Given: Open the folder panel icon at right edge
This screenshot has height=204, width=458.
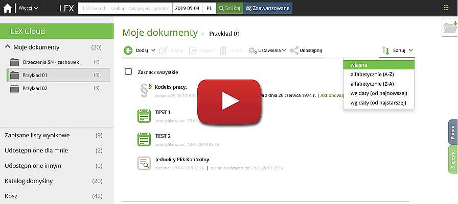Looking at the screenshot, I should (449, 28).
